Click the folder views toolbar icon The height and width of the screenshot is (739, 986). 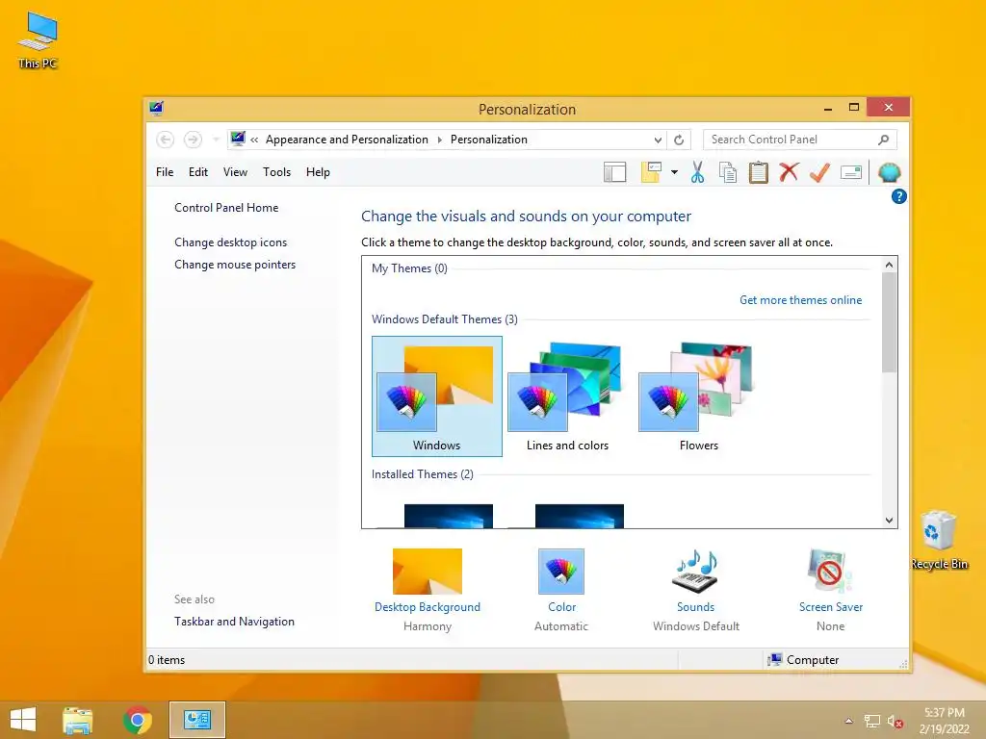tap(651, 172)
